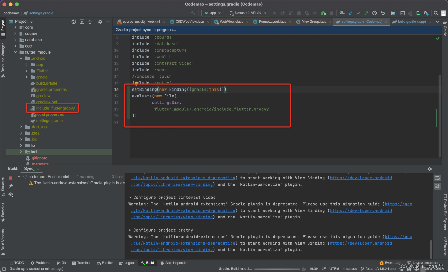This screenshot has height=272, width=448.
Task: Open the Logcat tool tab
Action: [x=127, y=263]
